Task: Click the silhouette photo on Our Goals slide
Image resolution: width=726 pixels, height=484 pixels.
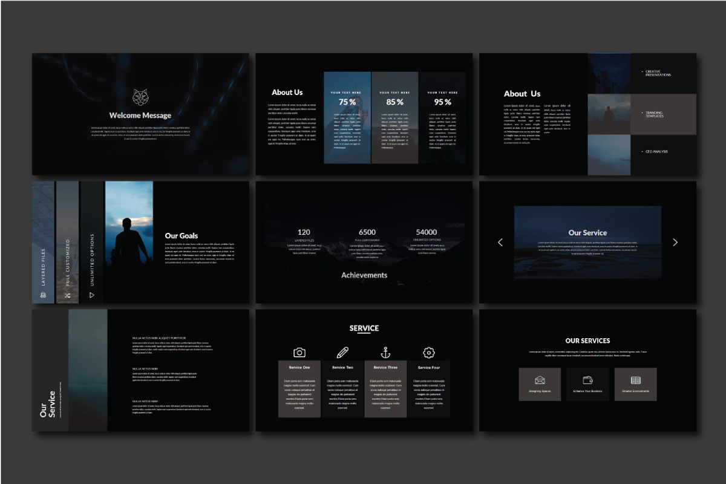Action: point(129,242)
